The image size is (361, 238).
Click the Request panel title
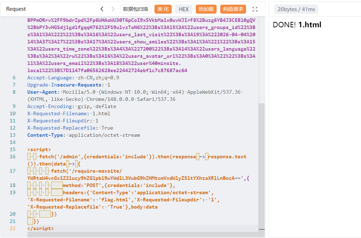tap(16, 9)
